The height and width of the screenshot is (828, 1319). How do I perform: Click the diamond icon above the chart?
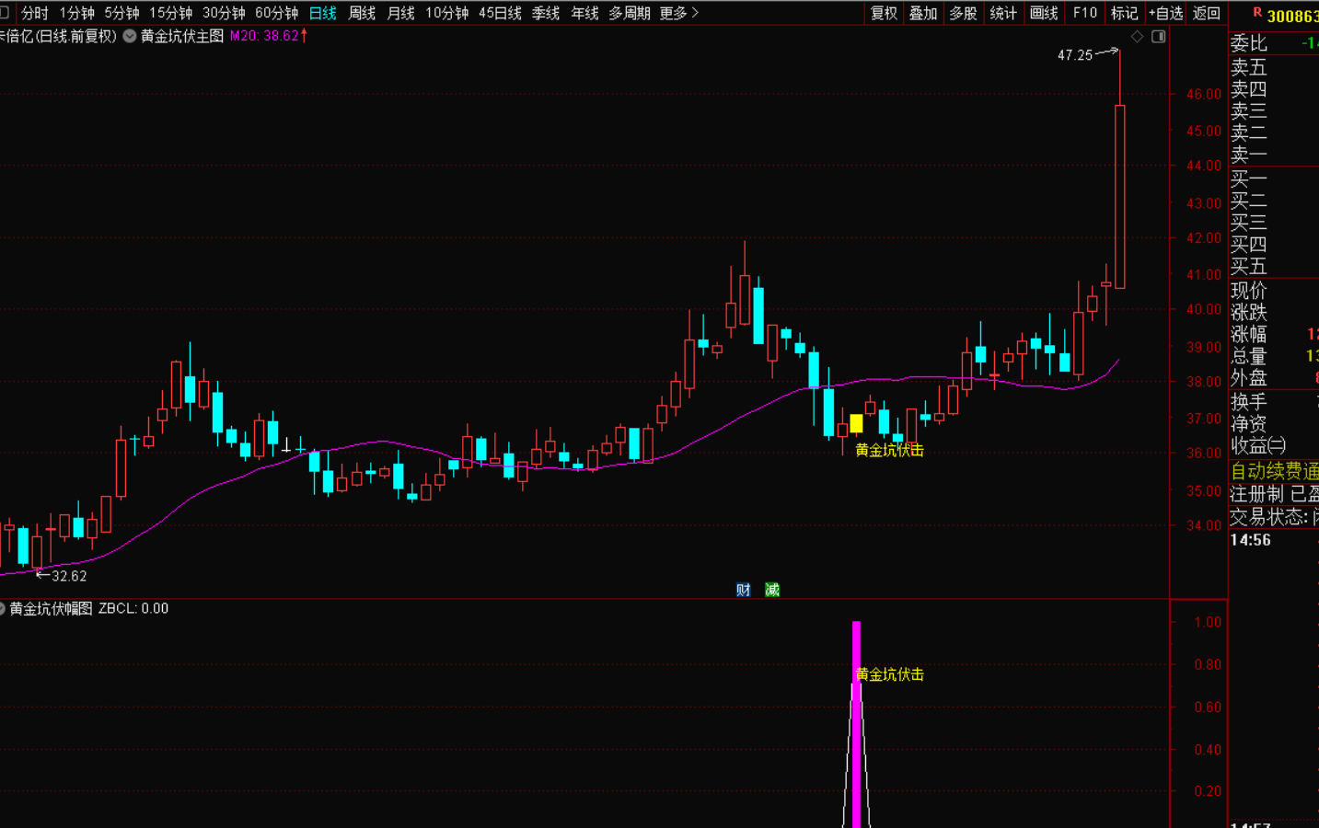(x=1137, y=37)
